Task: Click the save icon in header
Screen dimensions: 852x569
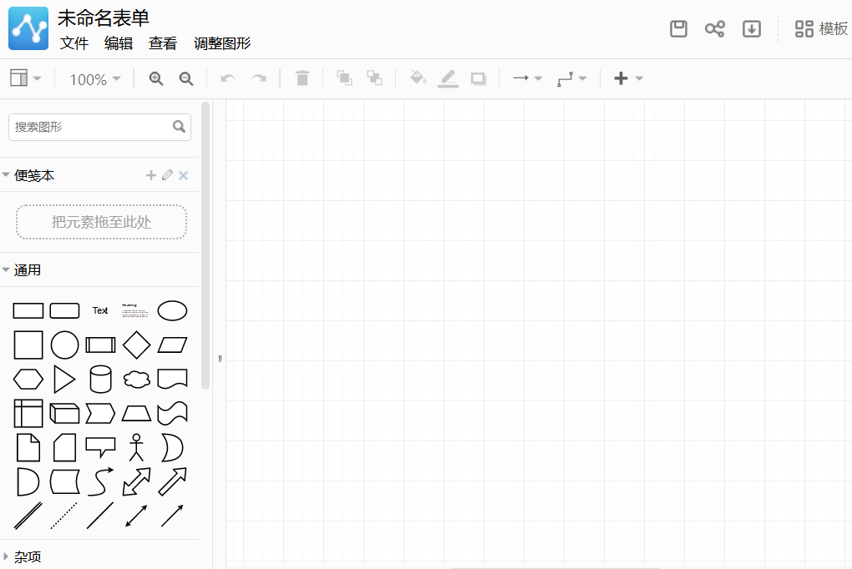Action: (678, 28)
